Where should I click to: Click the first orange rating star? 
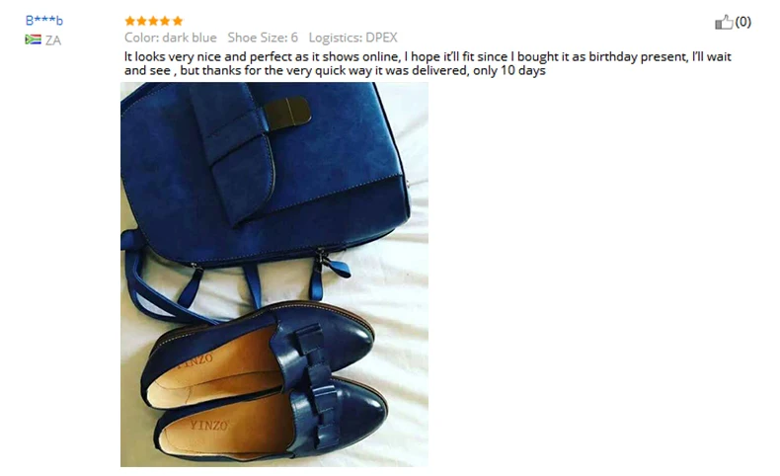click(129, 21)
